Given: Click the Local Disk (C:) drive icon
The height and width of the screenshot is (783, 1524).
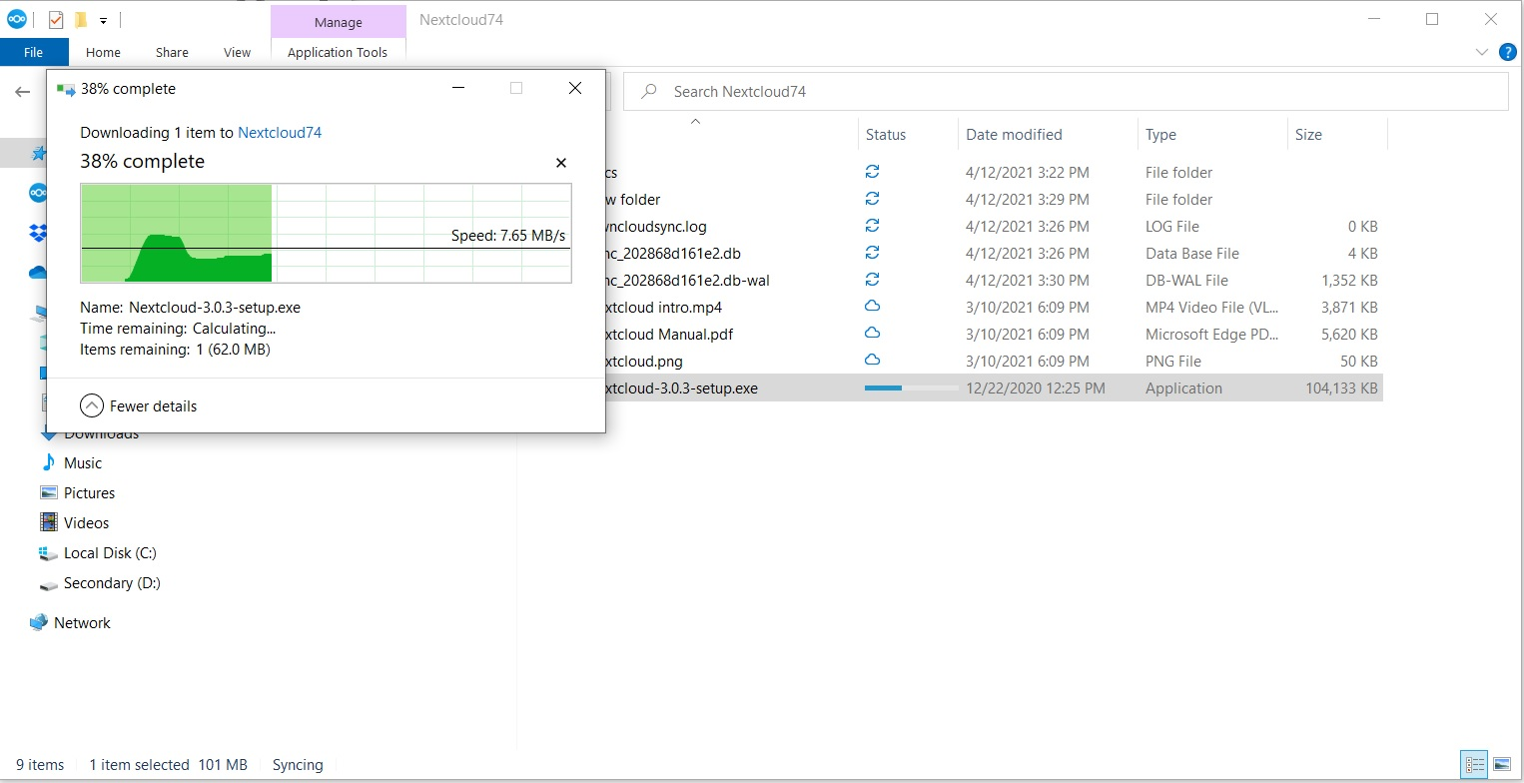Looking at the screenshot, I should tap(48, 552).
